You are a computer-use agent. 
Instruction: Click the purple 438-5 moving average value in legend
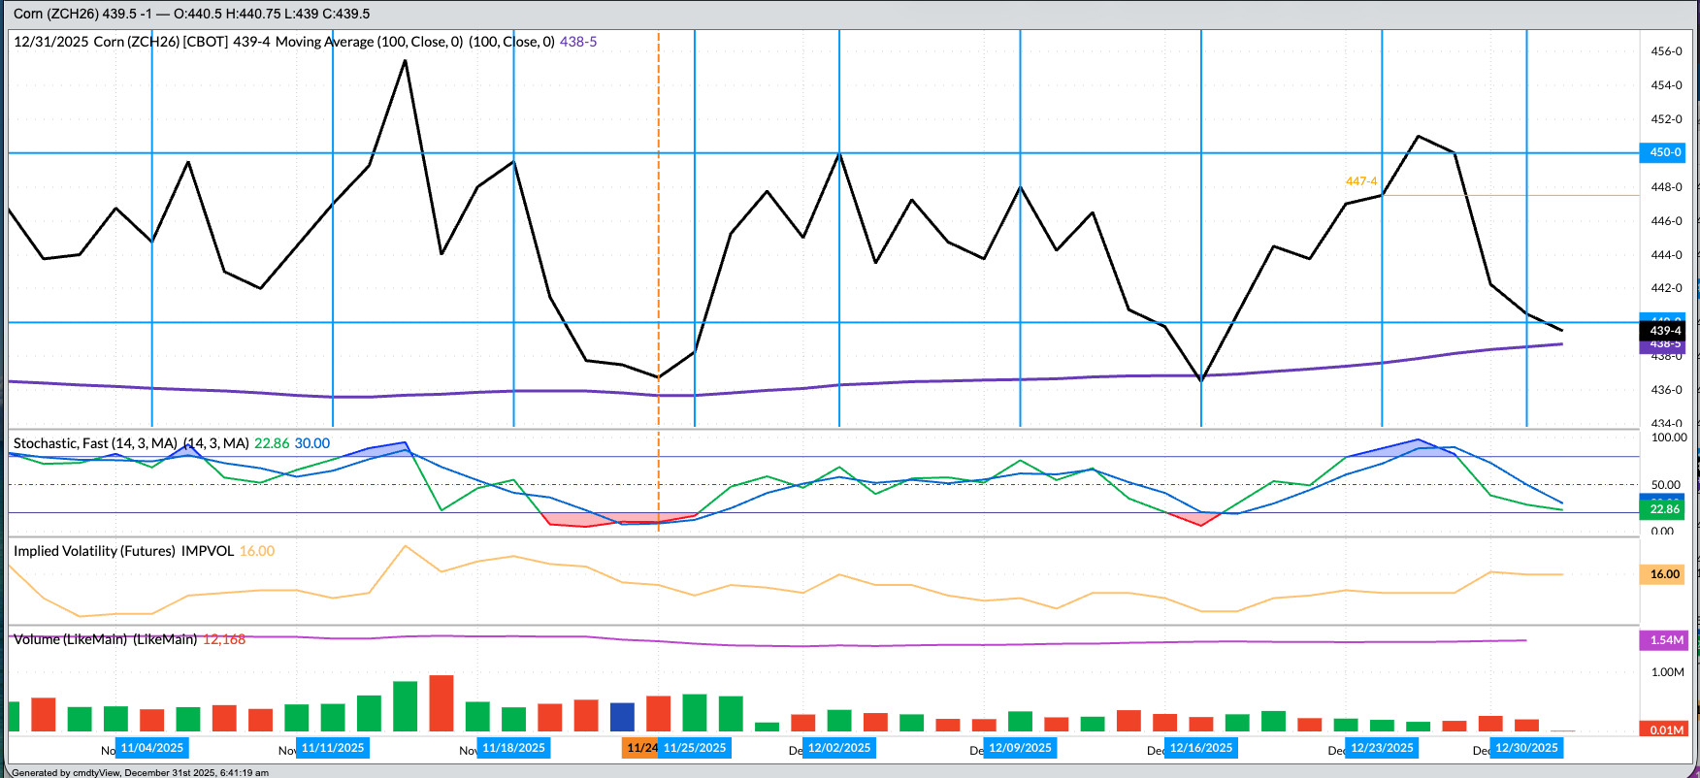point(578,42)
